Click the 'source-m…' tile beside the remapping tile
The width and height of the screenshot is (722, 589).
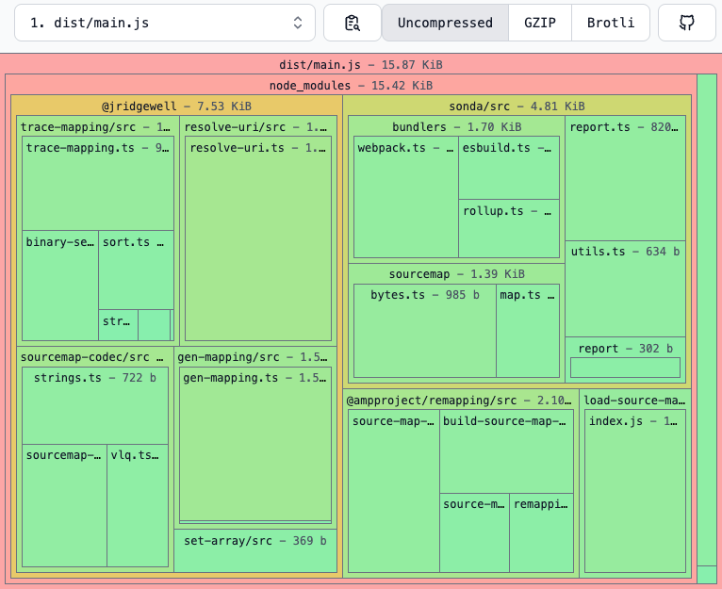point(474,532)
